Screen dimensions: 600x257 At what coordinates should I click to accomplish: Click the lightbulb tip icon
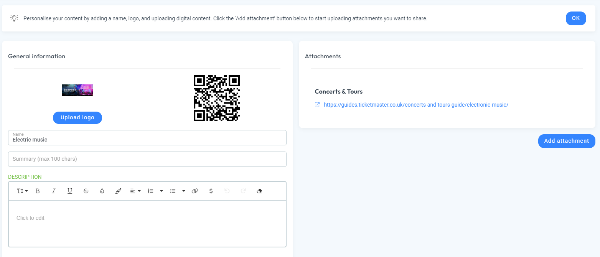(x=14, y=18)
